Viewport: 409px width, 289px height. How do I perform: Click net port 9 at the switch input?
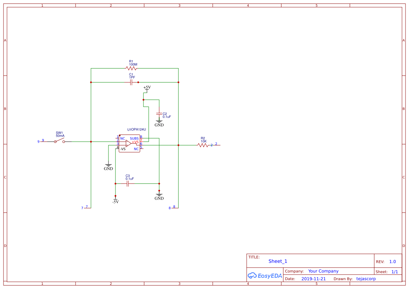[40, 142]
